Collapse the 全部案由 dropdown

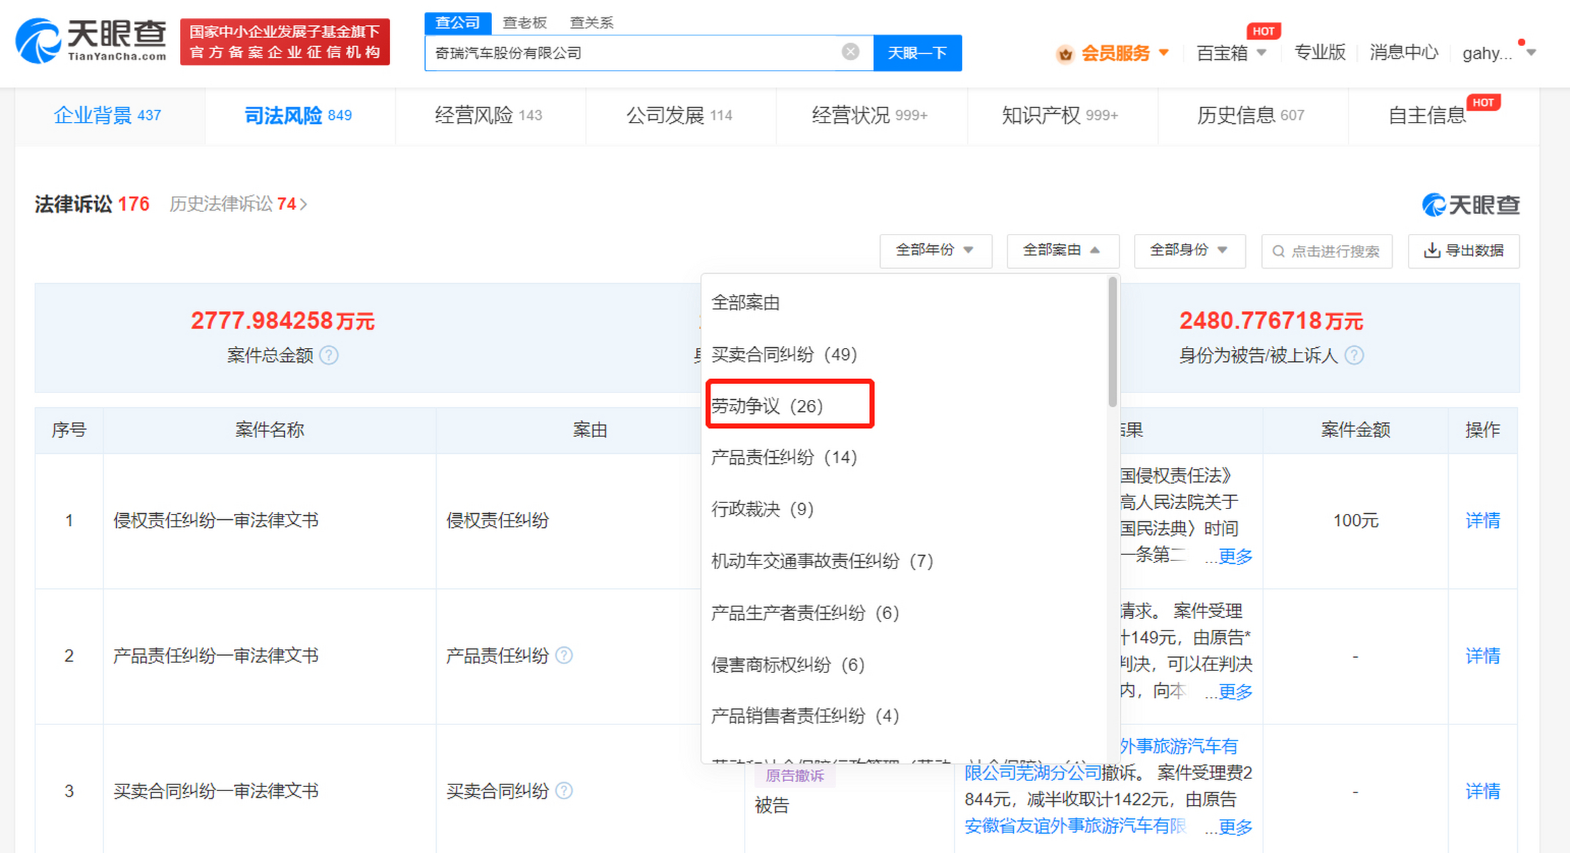coord(1063,251)
